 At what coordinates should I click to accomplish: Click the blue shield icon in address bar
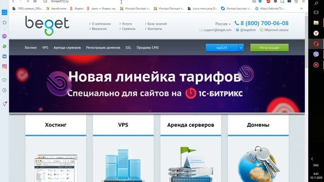(260, 1)
